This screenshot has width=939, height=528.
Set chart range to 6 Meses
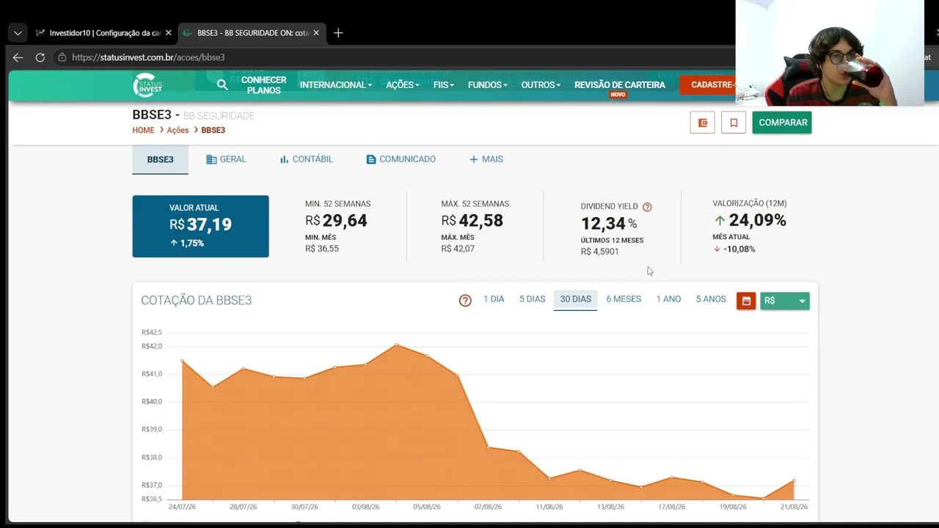pyautogui.click(x=624, y=299)
